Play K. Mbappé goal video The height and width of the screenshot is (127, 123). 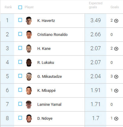116,91
